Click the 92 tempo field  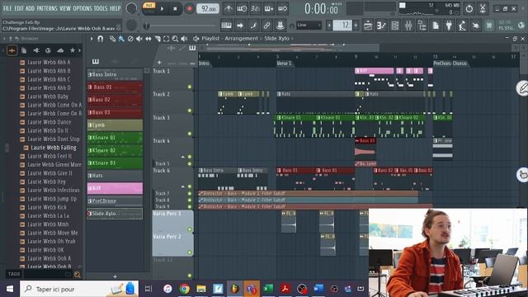(x=207, y=8)
